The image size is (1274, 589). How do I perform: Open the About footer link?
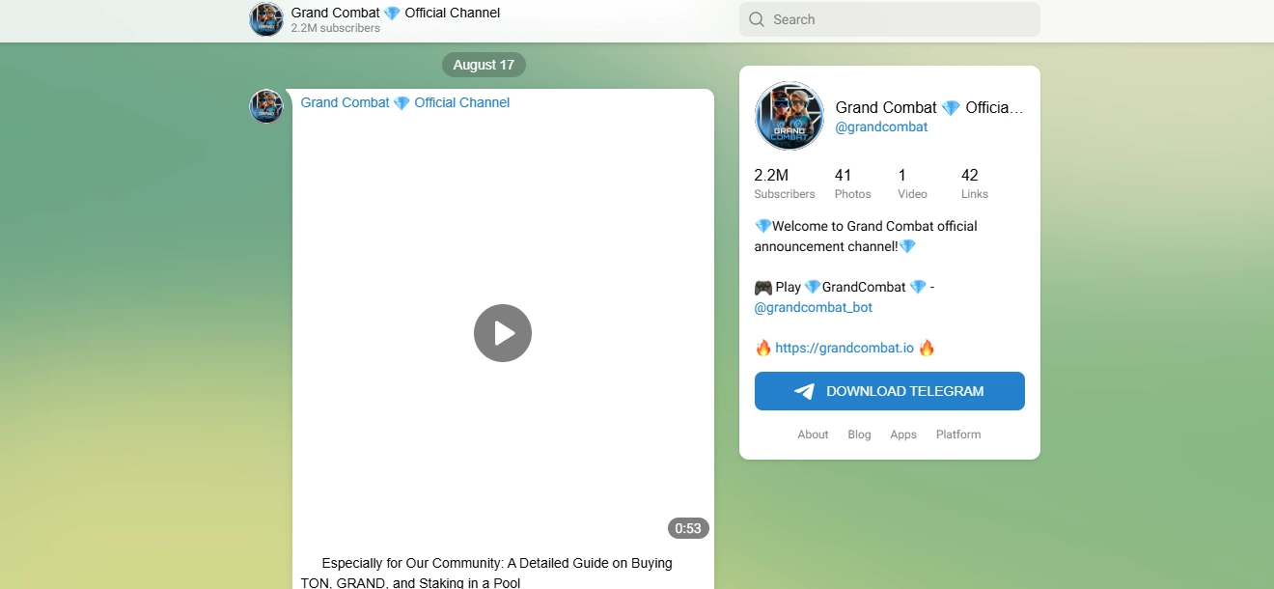pos(813,435)
